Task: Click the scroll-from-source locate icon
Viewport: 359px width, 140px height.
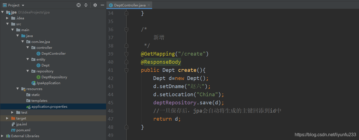Action: tap(79, 5)
